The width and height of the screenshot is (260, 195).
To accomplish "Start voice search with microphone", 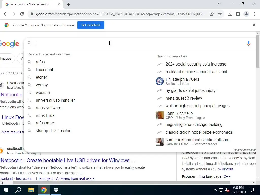I will pyautogui.click(x=248, y=43).
